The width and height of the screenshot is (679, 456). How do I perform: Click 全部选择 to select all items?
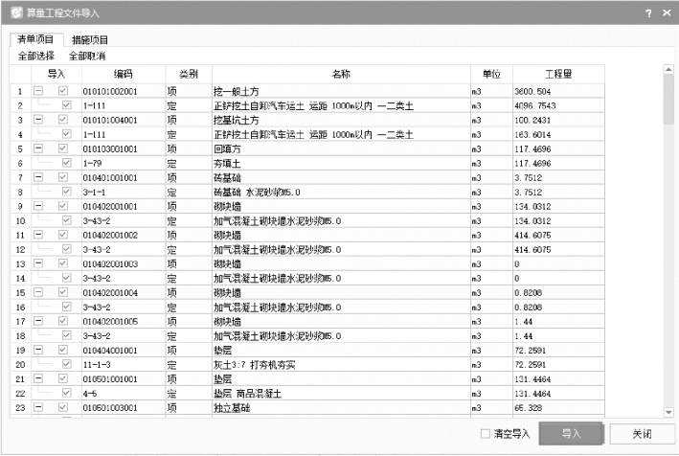point(36,56)
